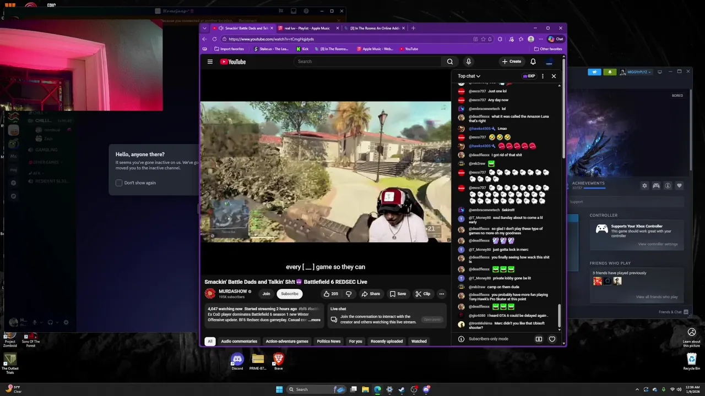Open the browser profile avatar
This screenshot has height=396, width=705.
point(530,39)
